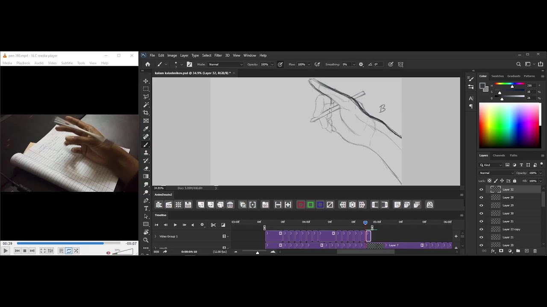Viewport: 547px width, 307px height.
Task: Create a new layer from Layers panel footer
Action: [x=526, y=251]
